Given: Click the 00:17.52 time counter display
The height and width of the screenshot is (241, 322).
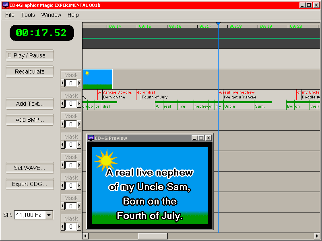Looking at the screenshot, I should point(42,33).
